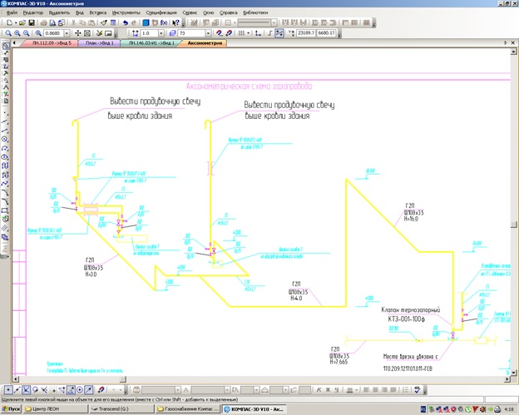519x415 pixels.
Task: Open the Windows Пуск start button
Action: 12,409
